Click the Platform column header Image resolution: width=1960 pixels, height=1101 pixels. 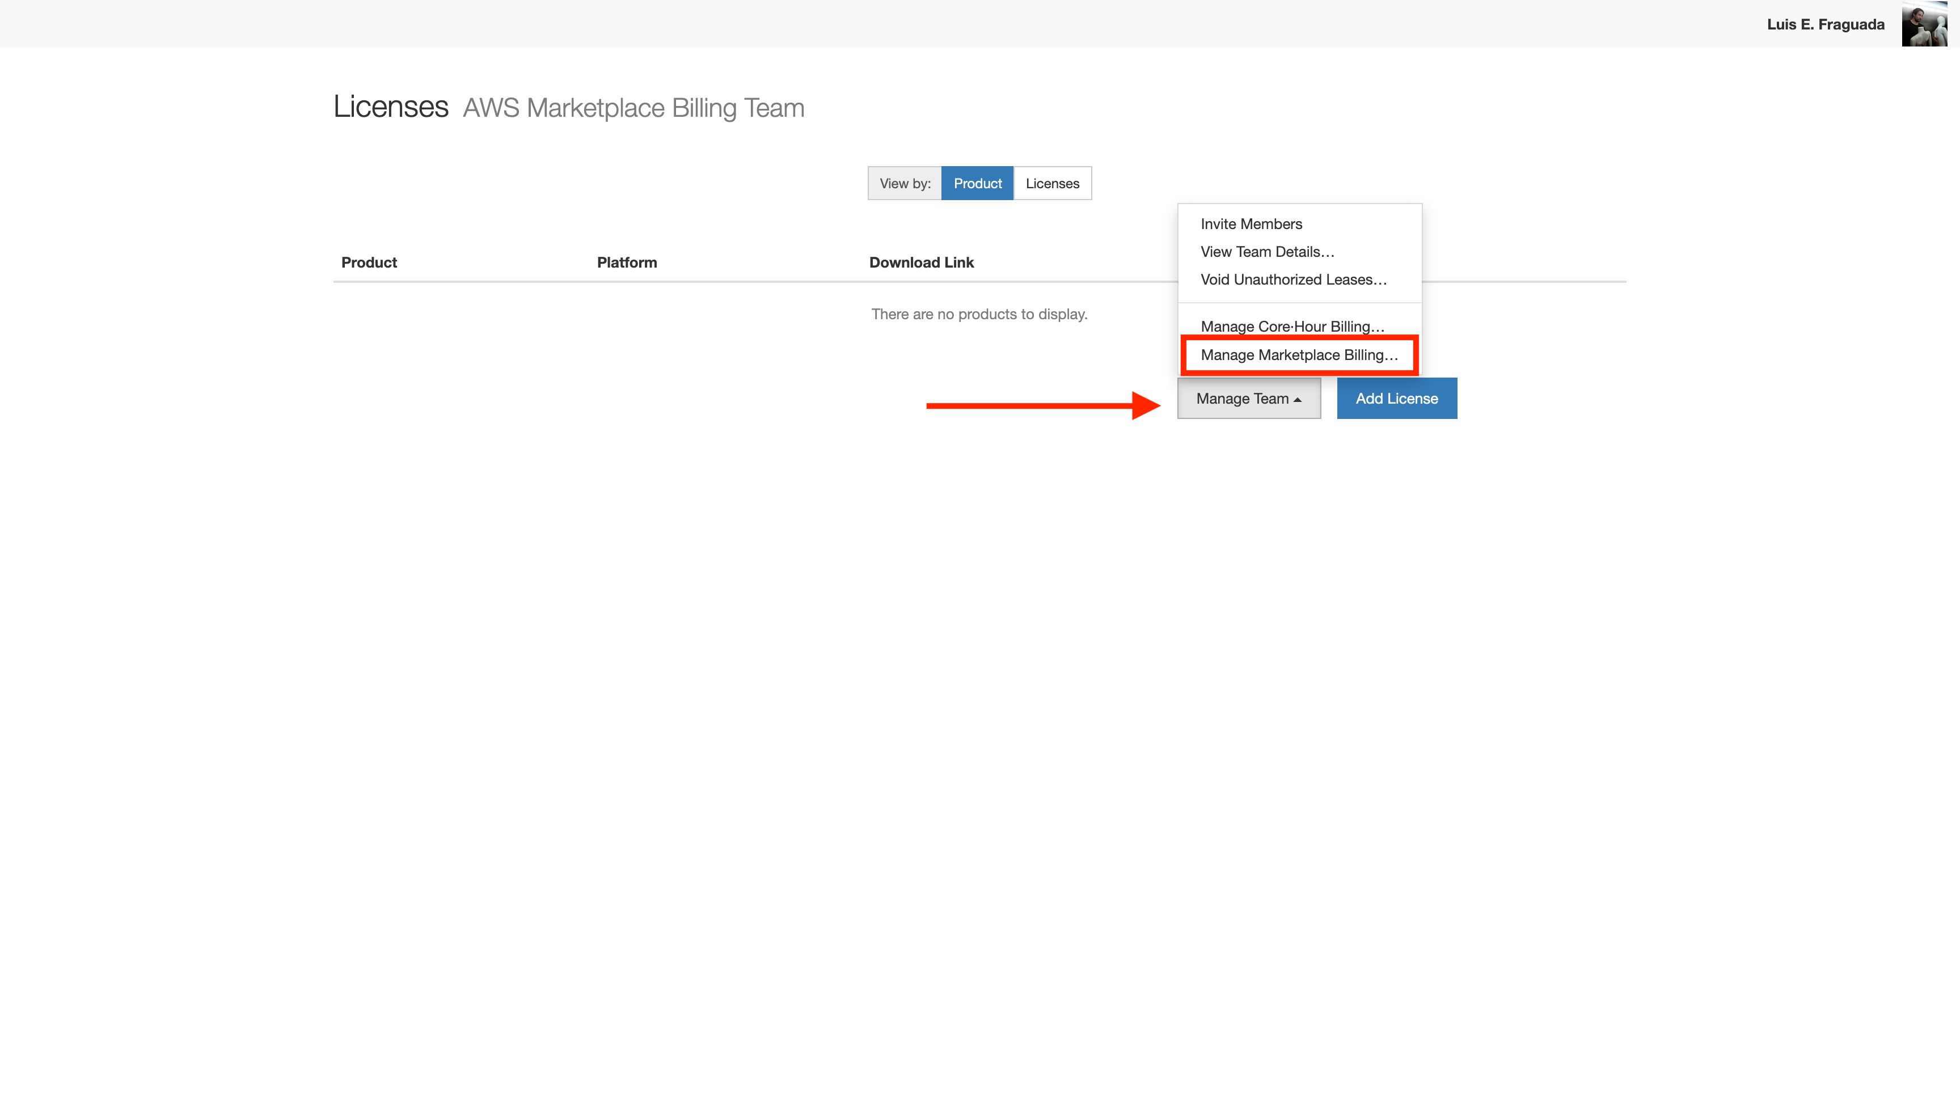627,262
